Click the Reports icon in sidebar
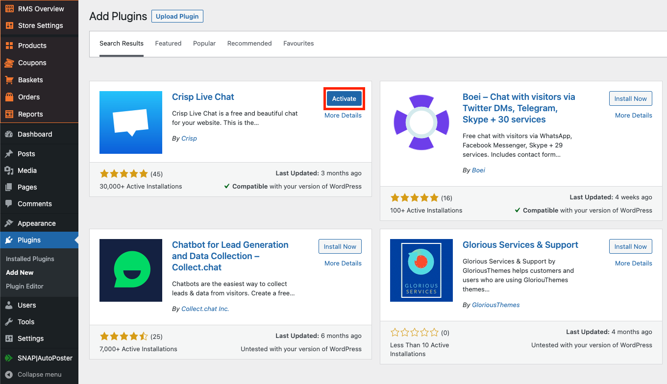This screenshot has height=384, width=667. pyautogui.click(x=9, y=114)
